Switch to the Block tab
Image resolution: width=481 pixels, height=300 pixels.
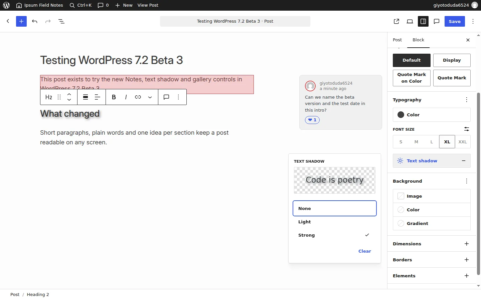click(x=418, y=40)
